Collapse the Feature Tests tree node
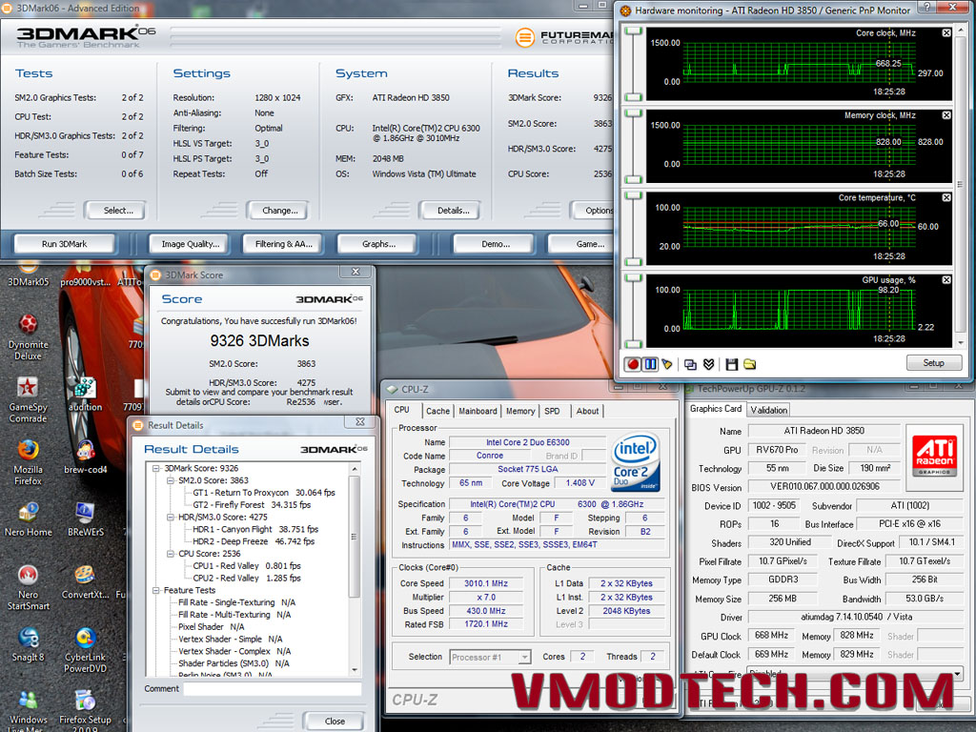Image resolution: width=976 pixels, height=732 pixels. pos(156,590)
